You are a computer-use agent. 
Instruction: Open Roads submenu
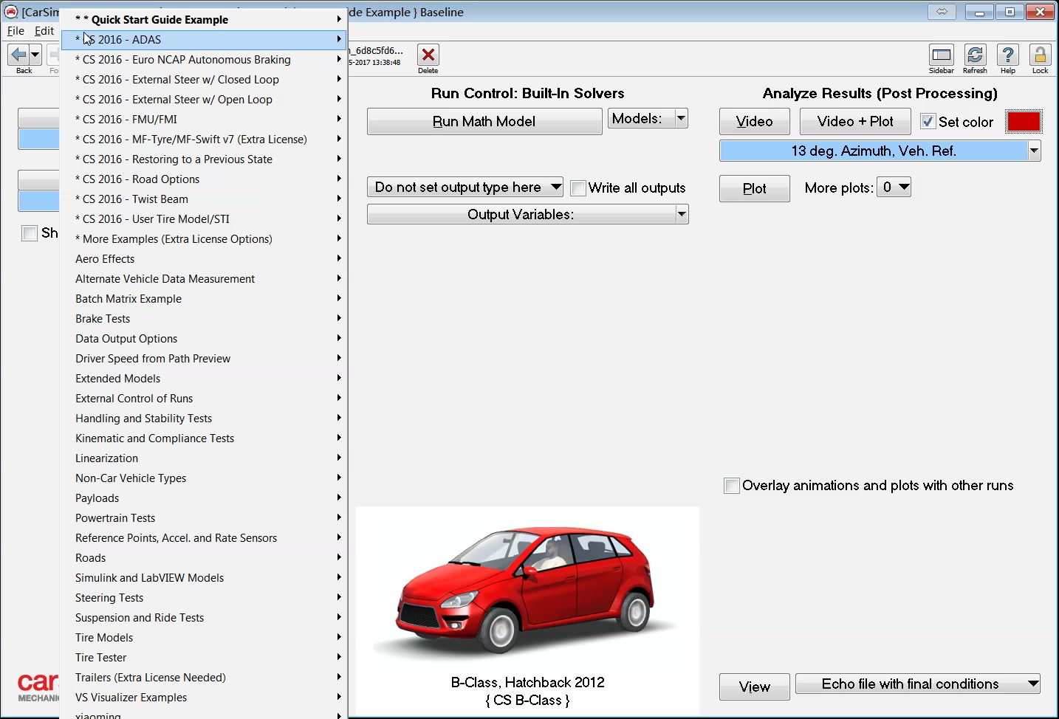pos(204,558)
